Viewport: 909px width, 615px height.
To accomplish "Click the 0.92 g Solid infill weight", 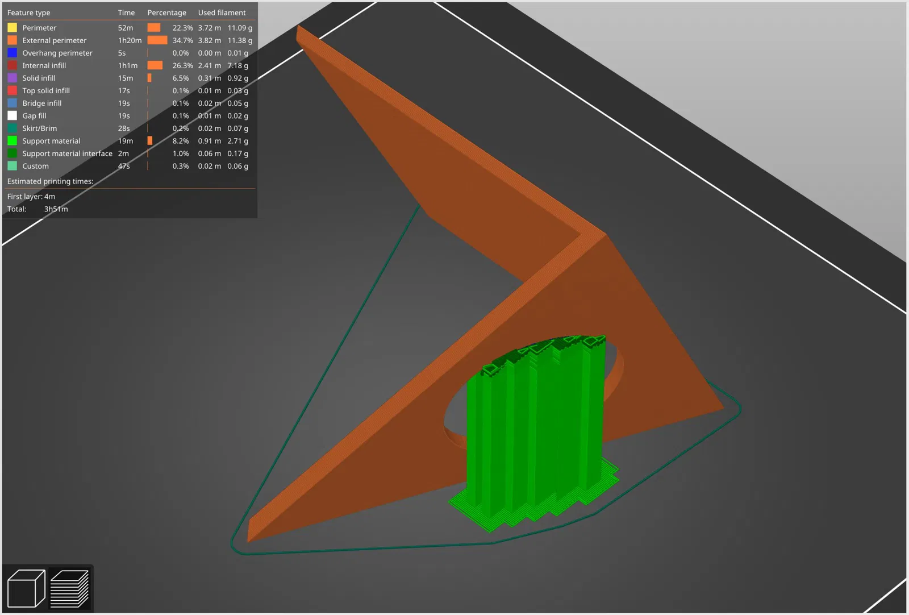I will tap(238, 78).
